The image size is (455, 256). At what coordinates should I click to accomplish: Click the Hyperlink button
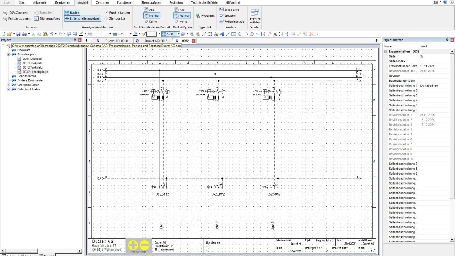pyautogui.click(x=205, y=16)
